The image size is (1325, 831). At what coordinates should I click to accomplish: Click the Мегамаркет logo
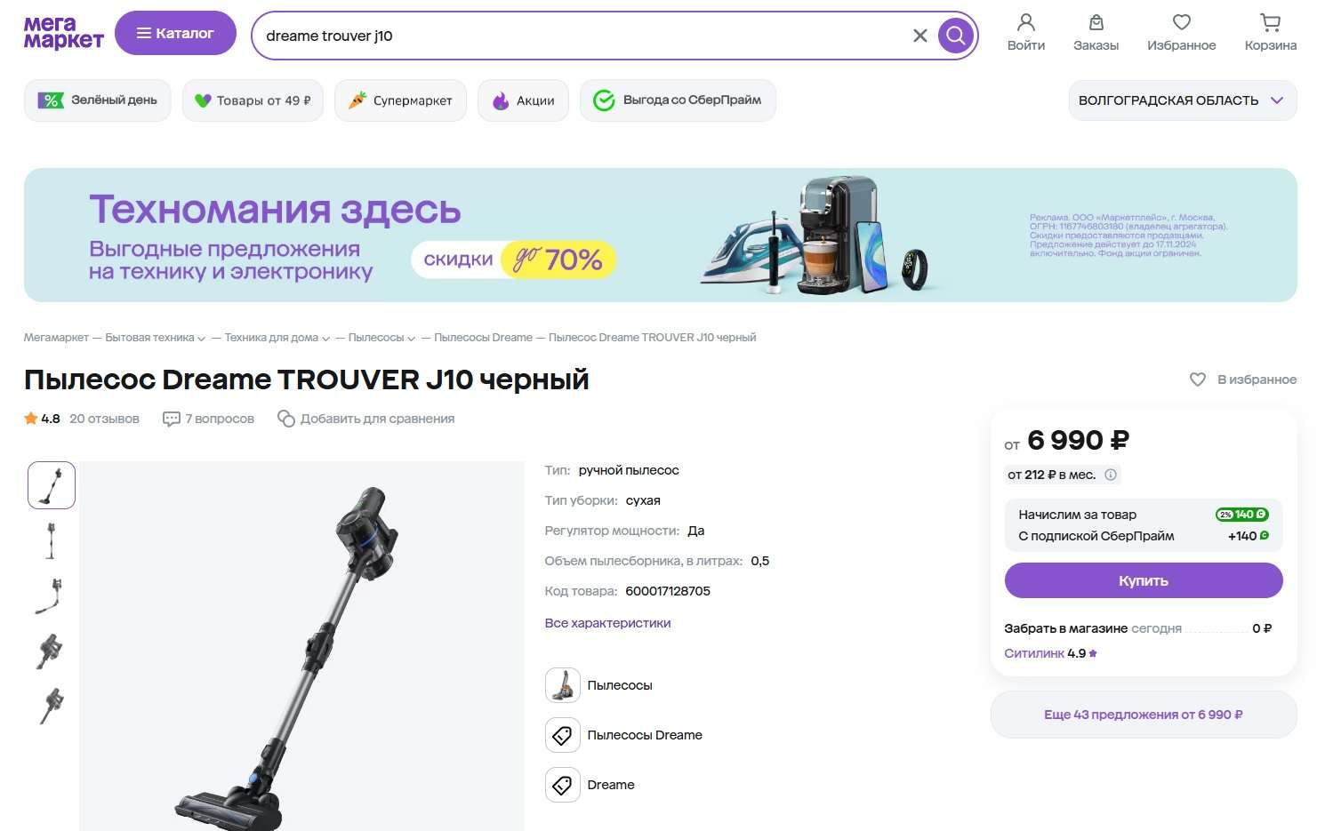[63, 33]
